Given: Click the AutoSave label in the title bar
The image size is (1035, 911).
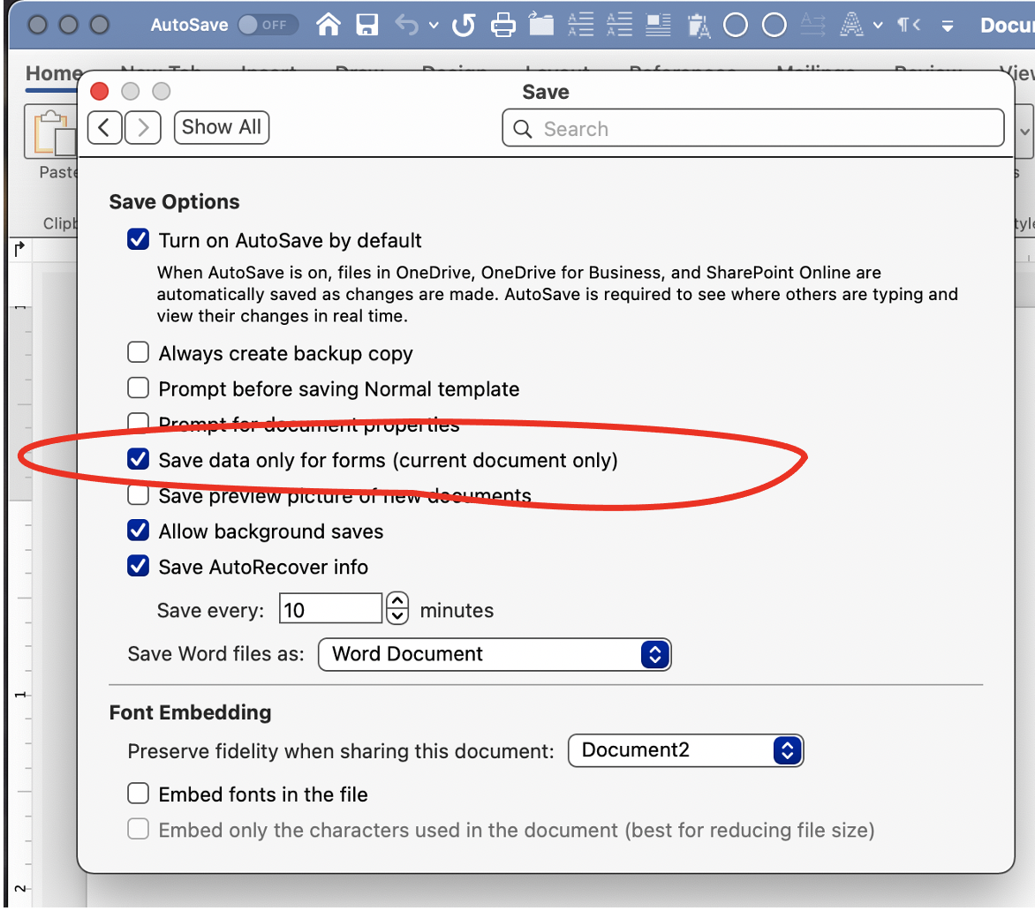Looking at the screenshot, I should click(190, 25).
